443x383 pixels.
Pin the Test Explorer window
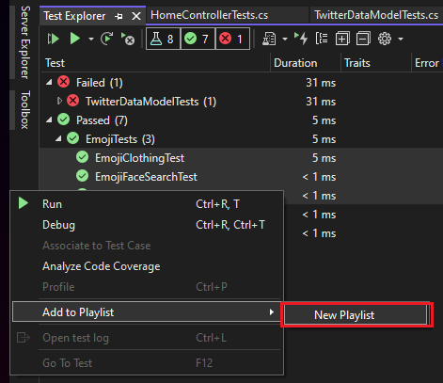pyautogui.click(x=119, y=16)
